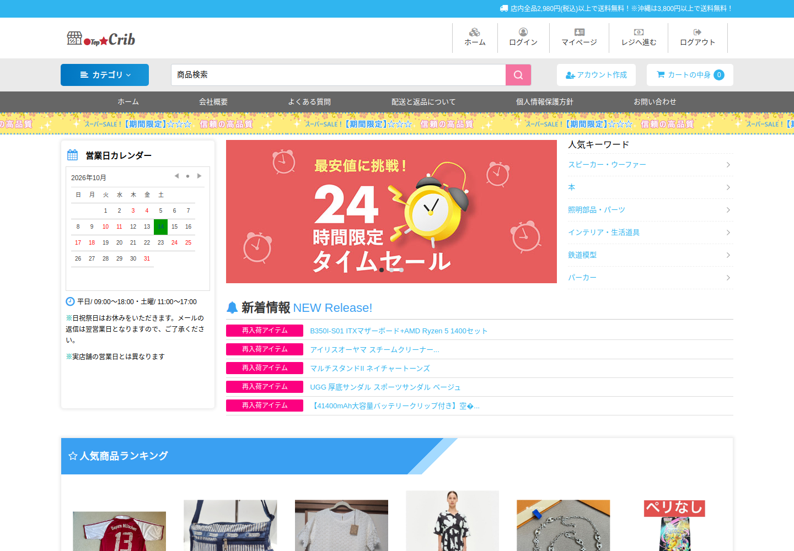
Task: Expand the スピーカー・ウーファー keyword arrow
Action: (x=728, y=165)
